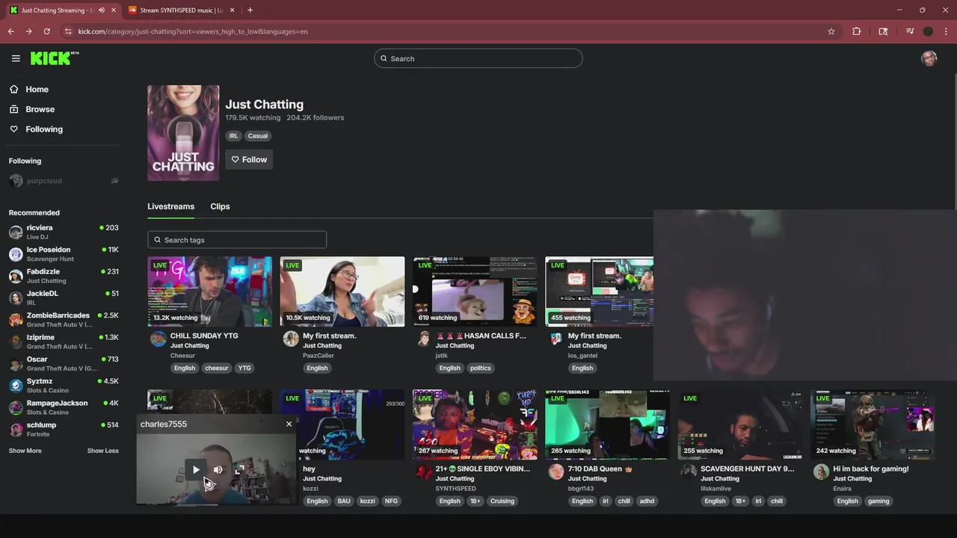The height and width of the screenshot is (538, 957).
Task: Open the user profile avatar menu
Action: (929, 58)
